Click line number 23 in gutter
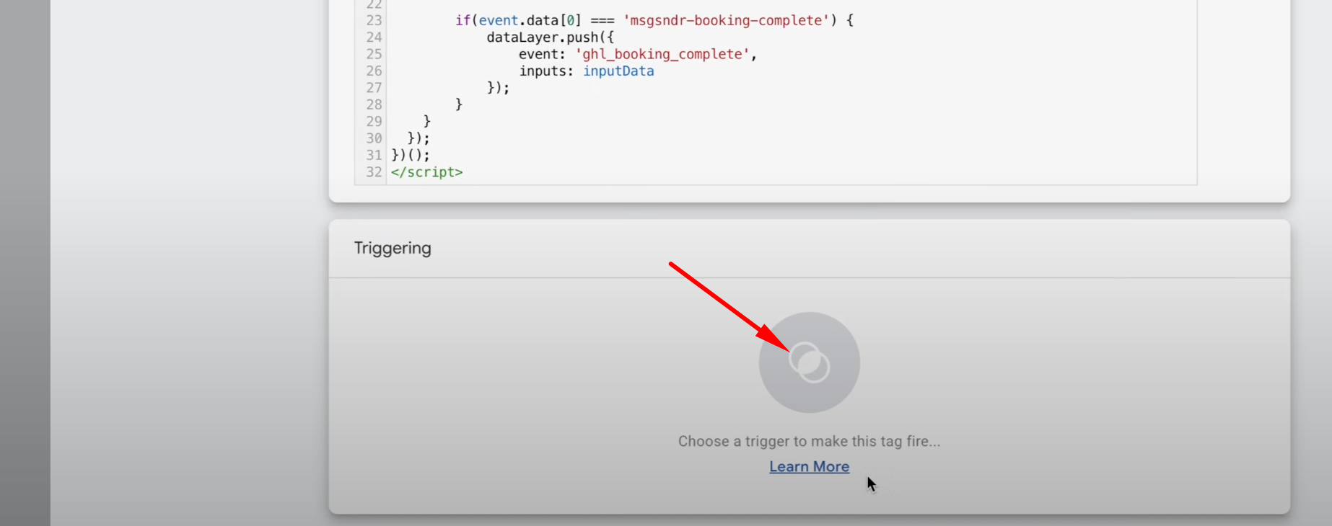This screenshot has width=1332, height=526. (374, 21)
